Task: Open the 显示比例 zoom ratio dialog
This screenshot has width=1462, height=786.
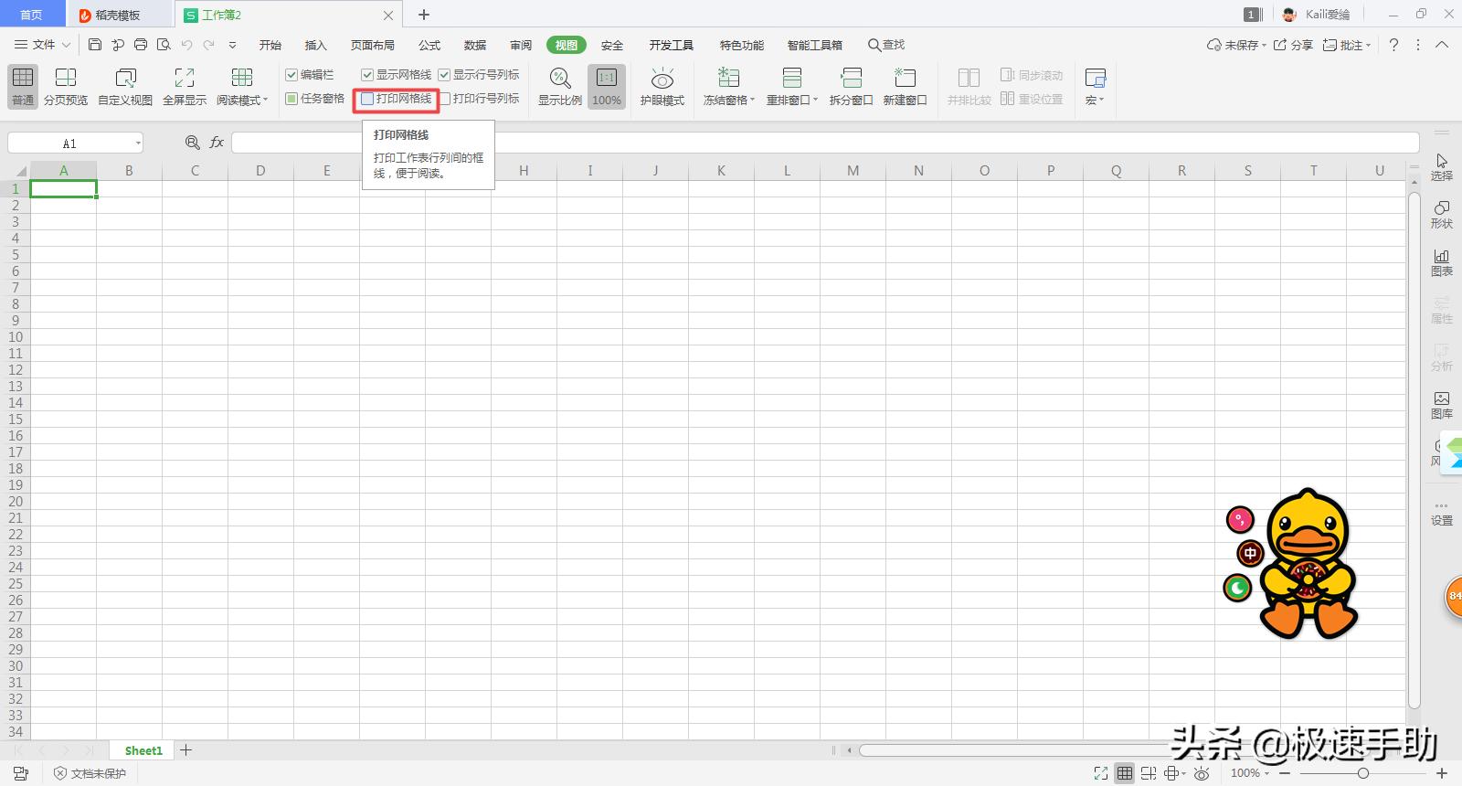Action: (x=560, y=87)
